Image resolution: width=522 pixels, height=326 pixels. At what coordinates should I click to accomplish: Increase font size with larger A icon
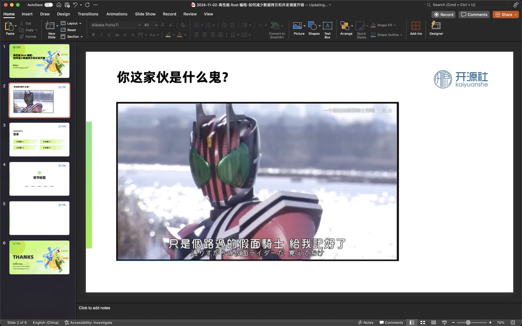point(163,25)
